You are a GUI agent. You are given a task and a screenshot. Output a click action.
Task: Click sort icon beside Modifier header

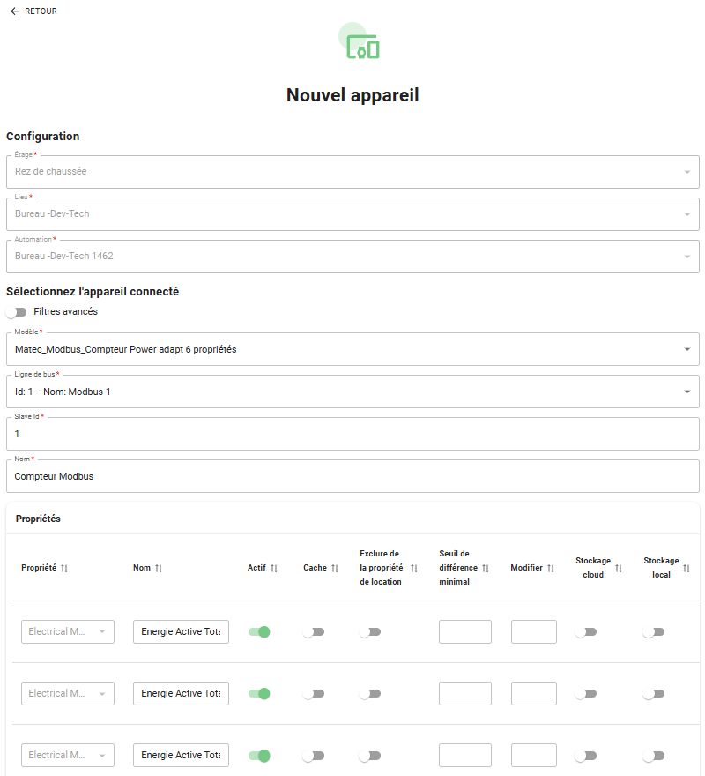551,569
